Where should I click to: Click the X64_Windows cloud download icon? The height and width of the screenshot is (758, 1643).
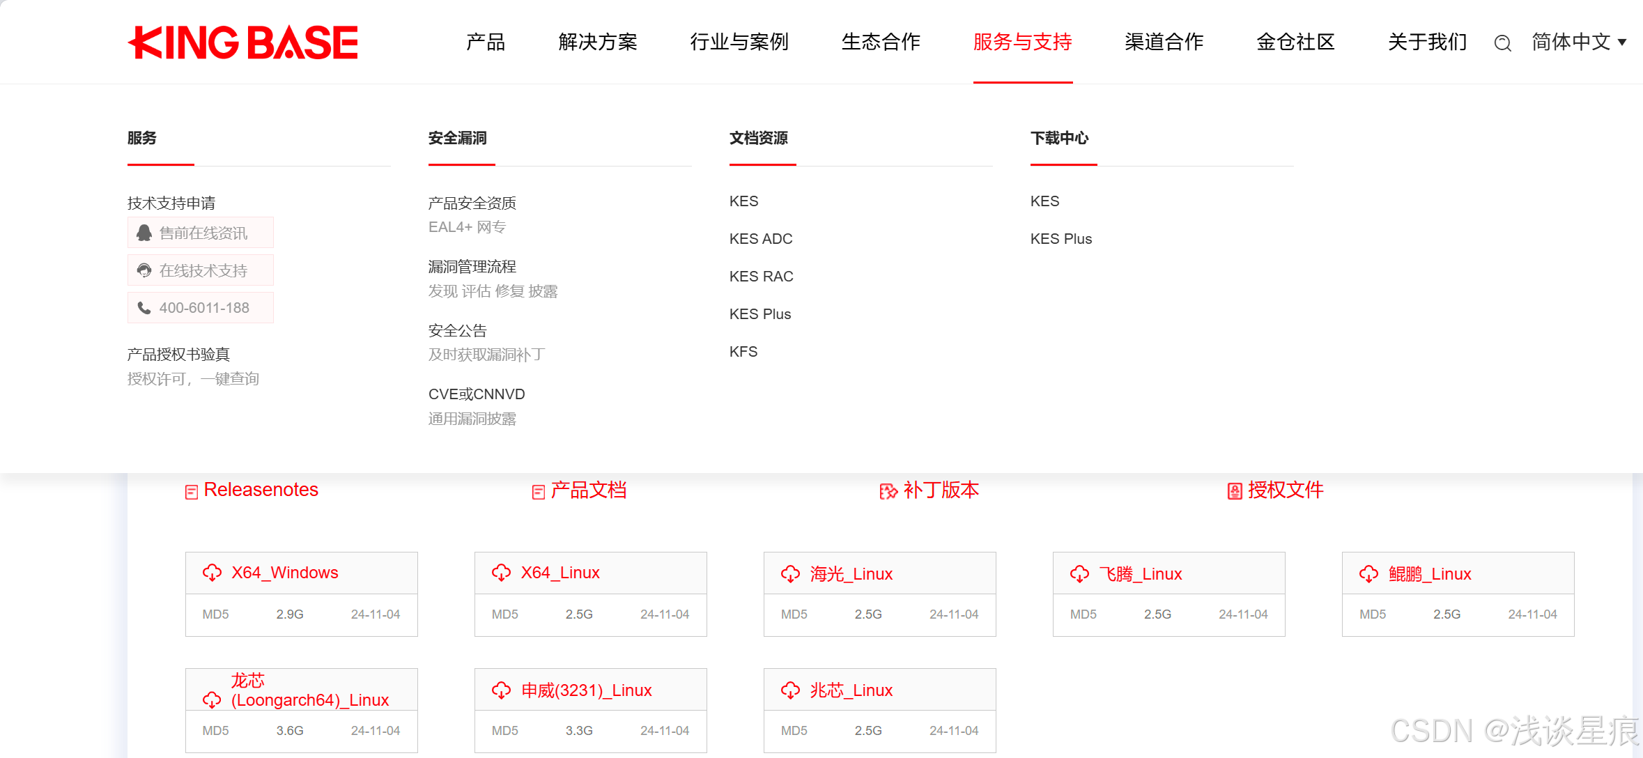212,573
